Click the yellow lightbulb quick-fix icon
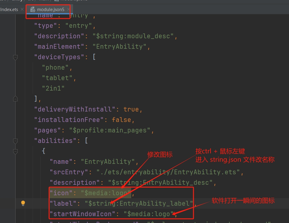 (23, 204)
